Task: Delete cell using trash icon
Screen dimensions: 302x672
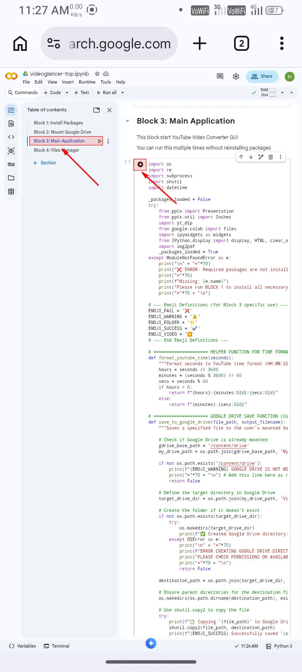Action: [271, 157]
